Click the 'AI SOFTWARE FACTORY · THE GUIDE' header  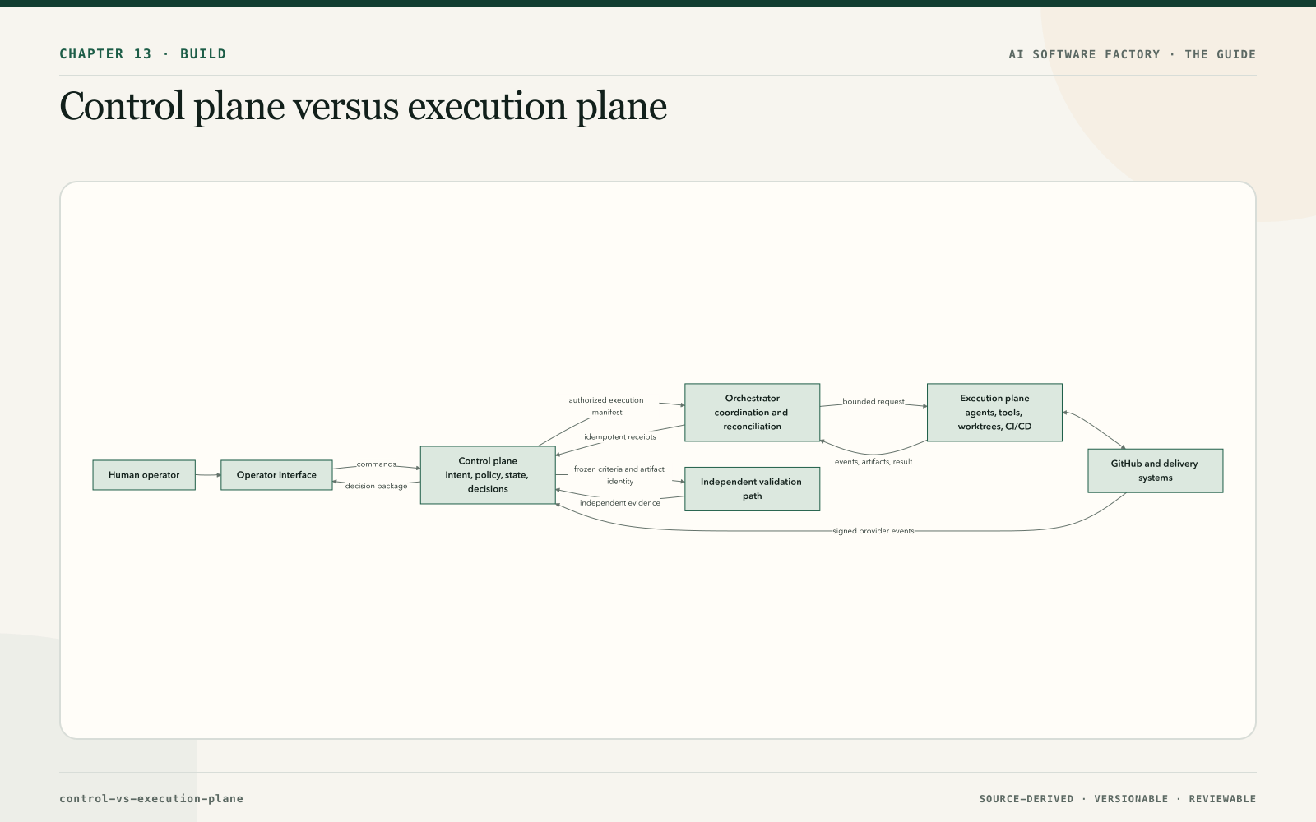pyautogui.click(x=1133, y=54)
